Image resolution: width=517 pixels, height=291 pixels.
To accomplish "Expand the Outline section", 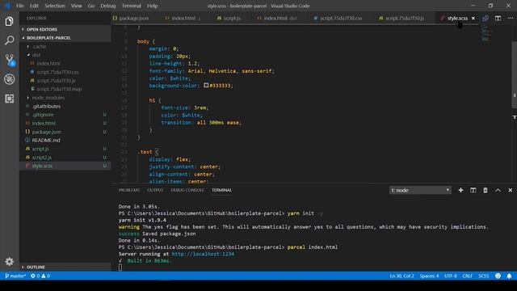I will pos(65,267).
